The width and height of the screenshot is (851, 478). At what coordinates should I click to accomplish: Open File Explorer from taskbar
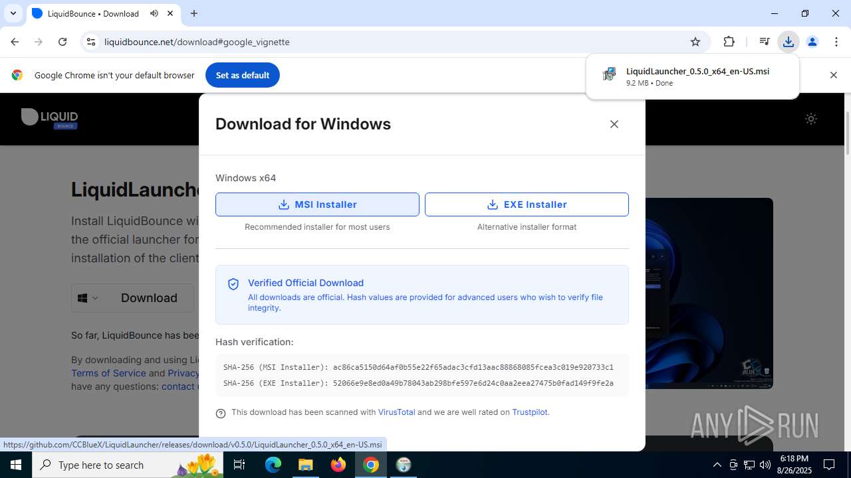pyautogui.click(x=305, y=465)
